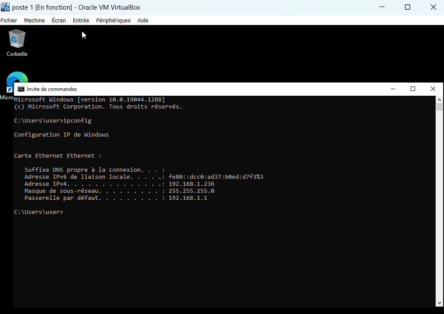
Task: Open the Fichier menu
Action: coord(9,21)
